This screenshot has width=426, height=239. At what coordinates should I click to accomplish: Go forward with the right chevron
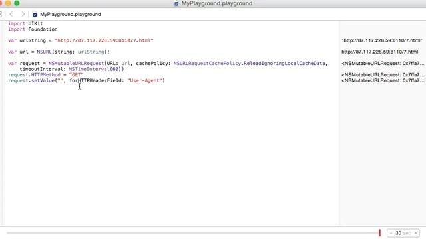23,14
